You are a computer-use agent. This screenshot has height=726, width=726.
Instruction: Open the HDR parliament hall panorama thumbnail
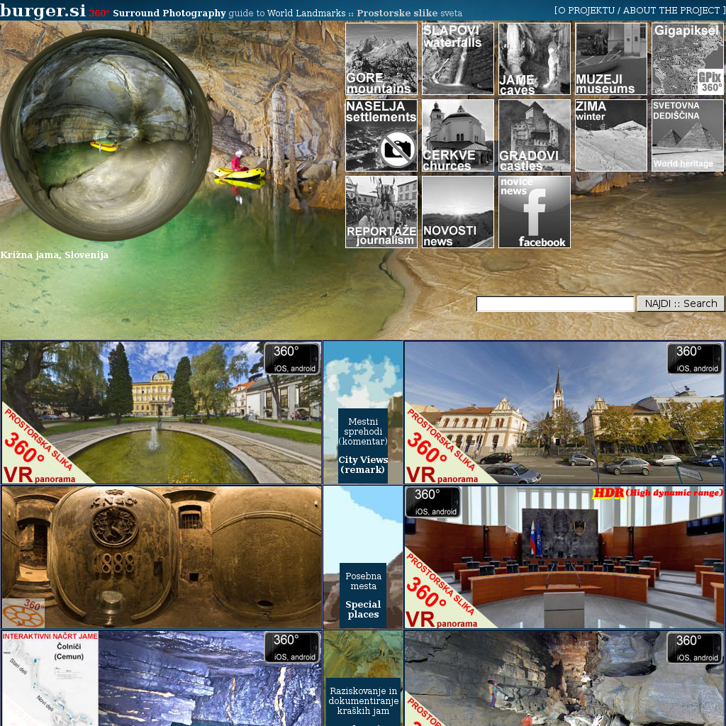pos(564,557)
